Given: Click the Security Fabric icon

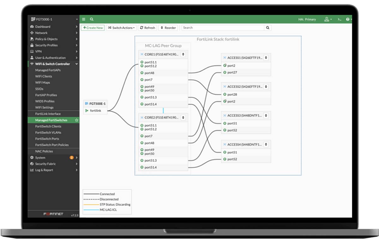Looking at the screenshot, I should (x=32, y=164).
